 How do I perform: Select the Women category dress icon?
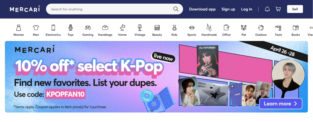pyautogui.click(x=19, y=28)
